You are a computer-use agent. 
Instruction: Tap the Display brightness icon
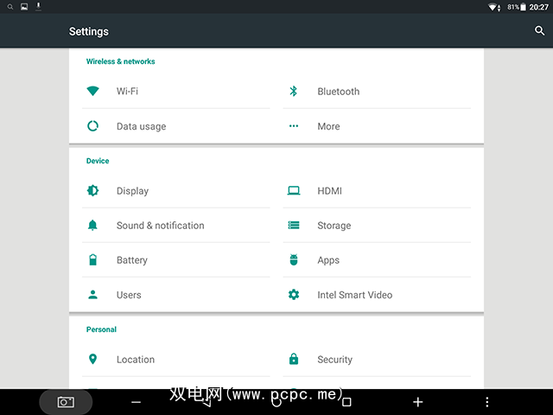[x=92, y=190]
